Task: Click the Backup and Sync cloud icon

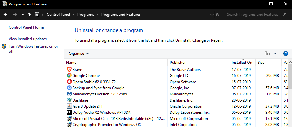Action: (69, 88)
